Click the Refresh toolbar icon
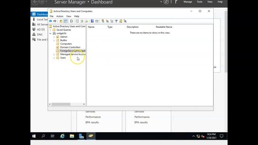Image resolution: width=258 pixels, height=145 pixels. coord(82,21)
